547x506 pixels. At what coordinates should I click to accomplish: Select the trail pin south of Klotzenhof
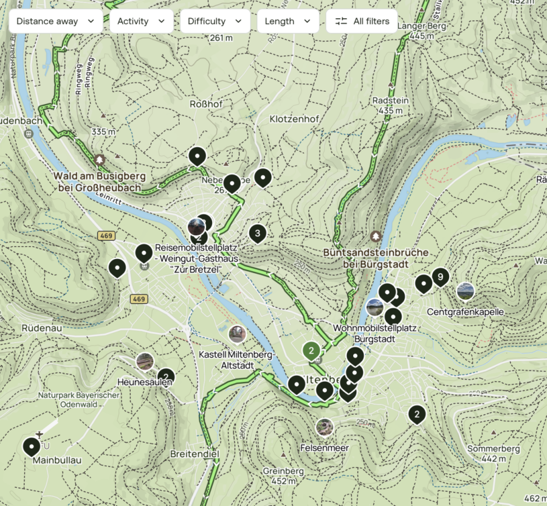pos(263,177)
